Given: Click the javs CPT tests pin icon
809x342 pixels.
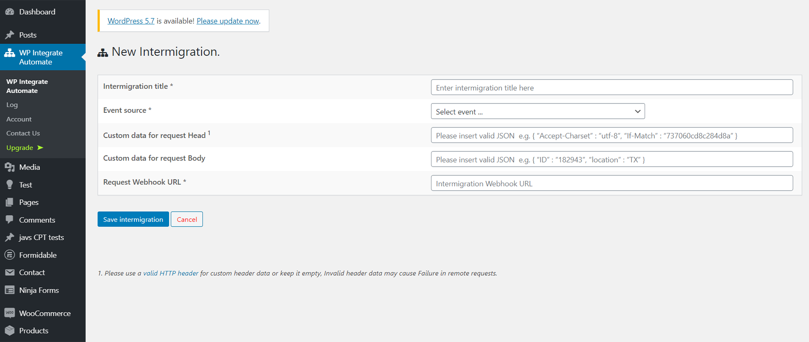Looking at the screenshot, I should point(9,237).
